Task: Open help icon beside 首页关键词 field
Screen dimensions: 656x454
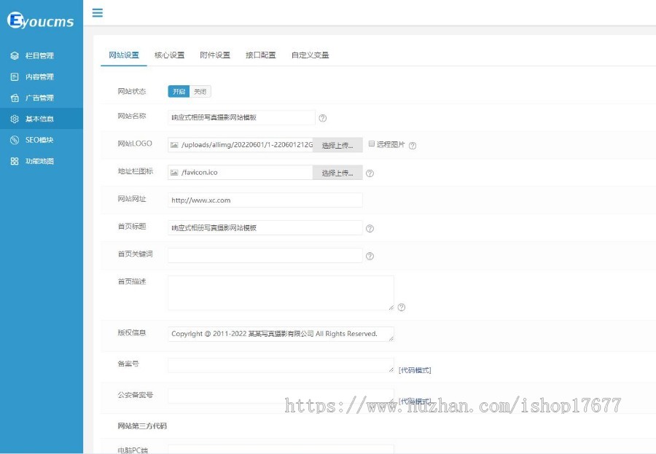Action: (370, 256)
